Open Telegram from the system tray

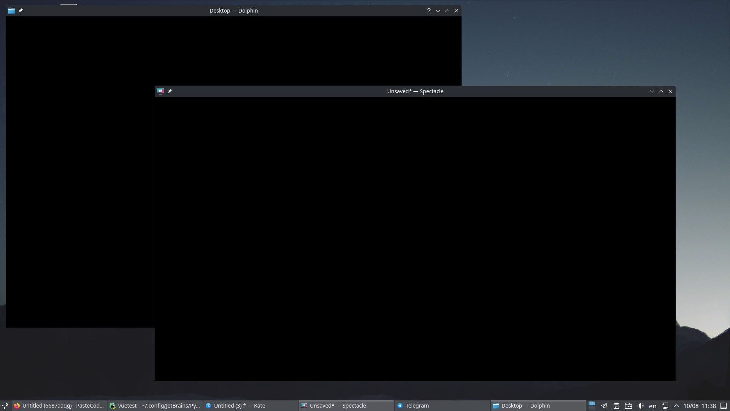(604, 406)
